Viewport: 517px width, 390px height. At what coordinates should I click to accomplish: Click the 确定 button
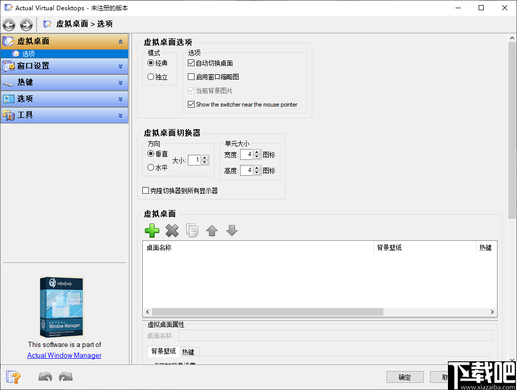click(405, 377)
